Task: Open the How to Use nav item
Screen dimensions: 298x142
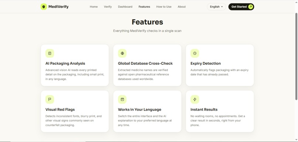Action: [164, 7]
